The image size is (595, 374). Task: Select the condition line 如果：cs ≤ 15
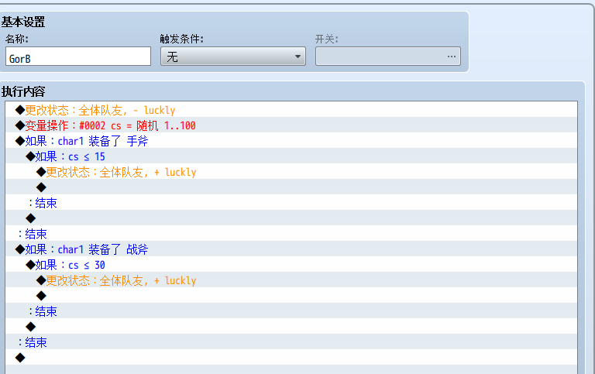(x=291, y=156)
